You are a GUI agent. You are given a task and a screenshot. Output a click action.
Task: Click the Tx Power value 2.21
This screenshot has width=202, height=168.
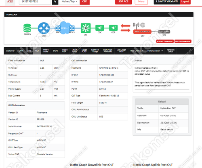click(42, 68)
